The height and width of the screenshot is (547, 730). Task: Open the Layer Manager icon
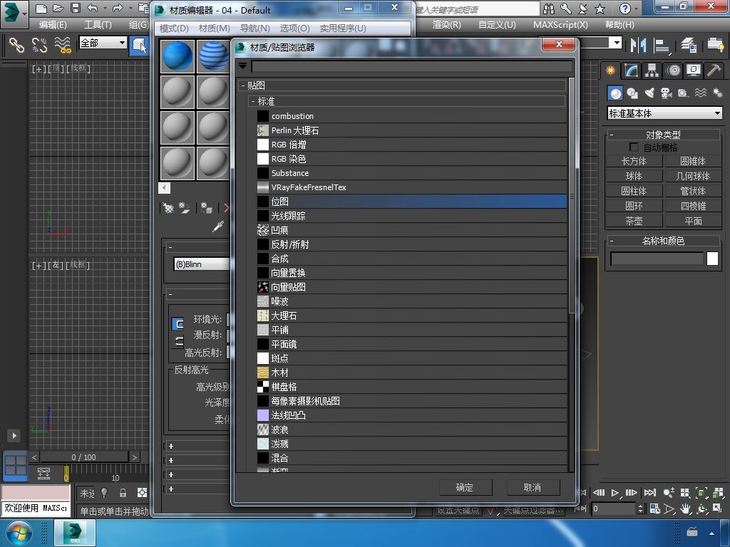click(x=689, y=45)
